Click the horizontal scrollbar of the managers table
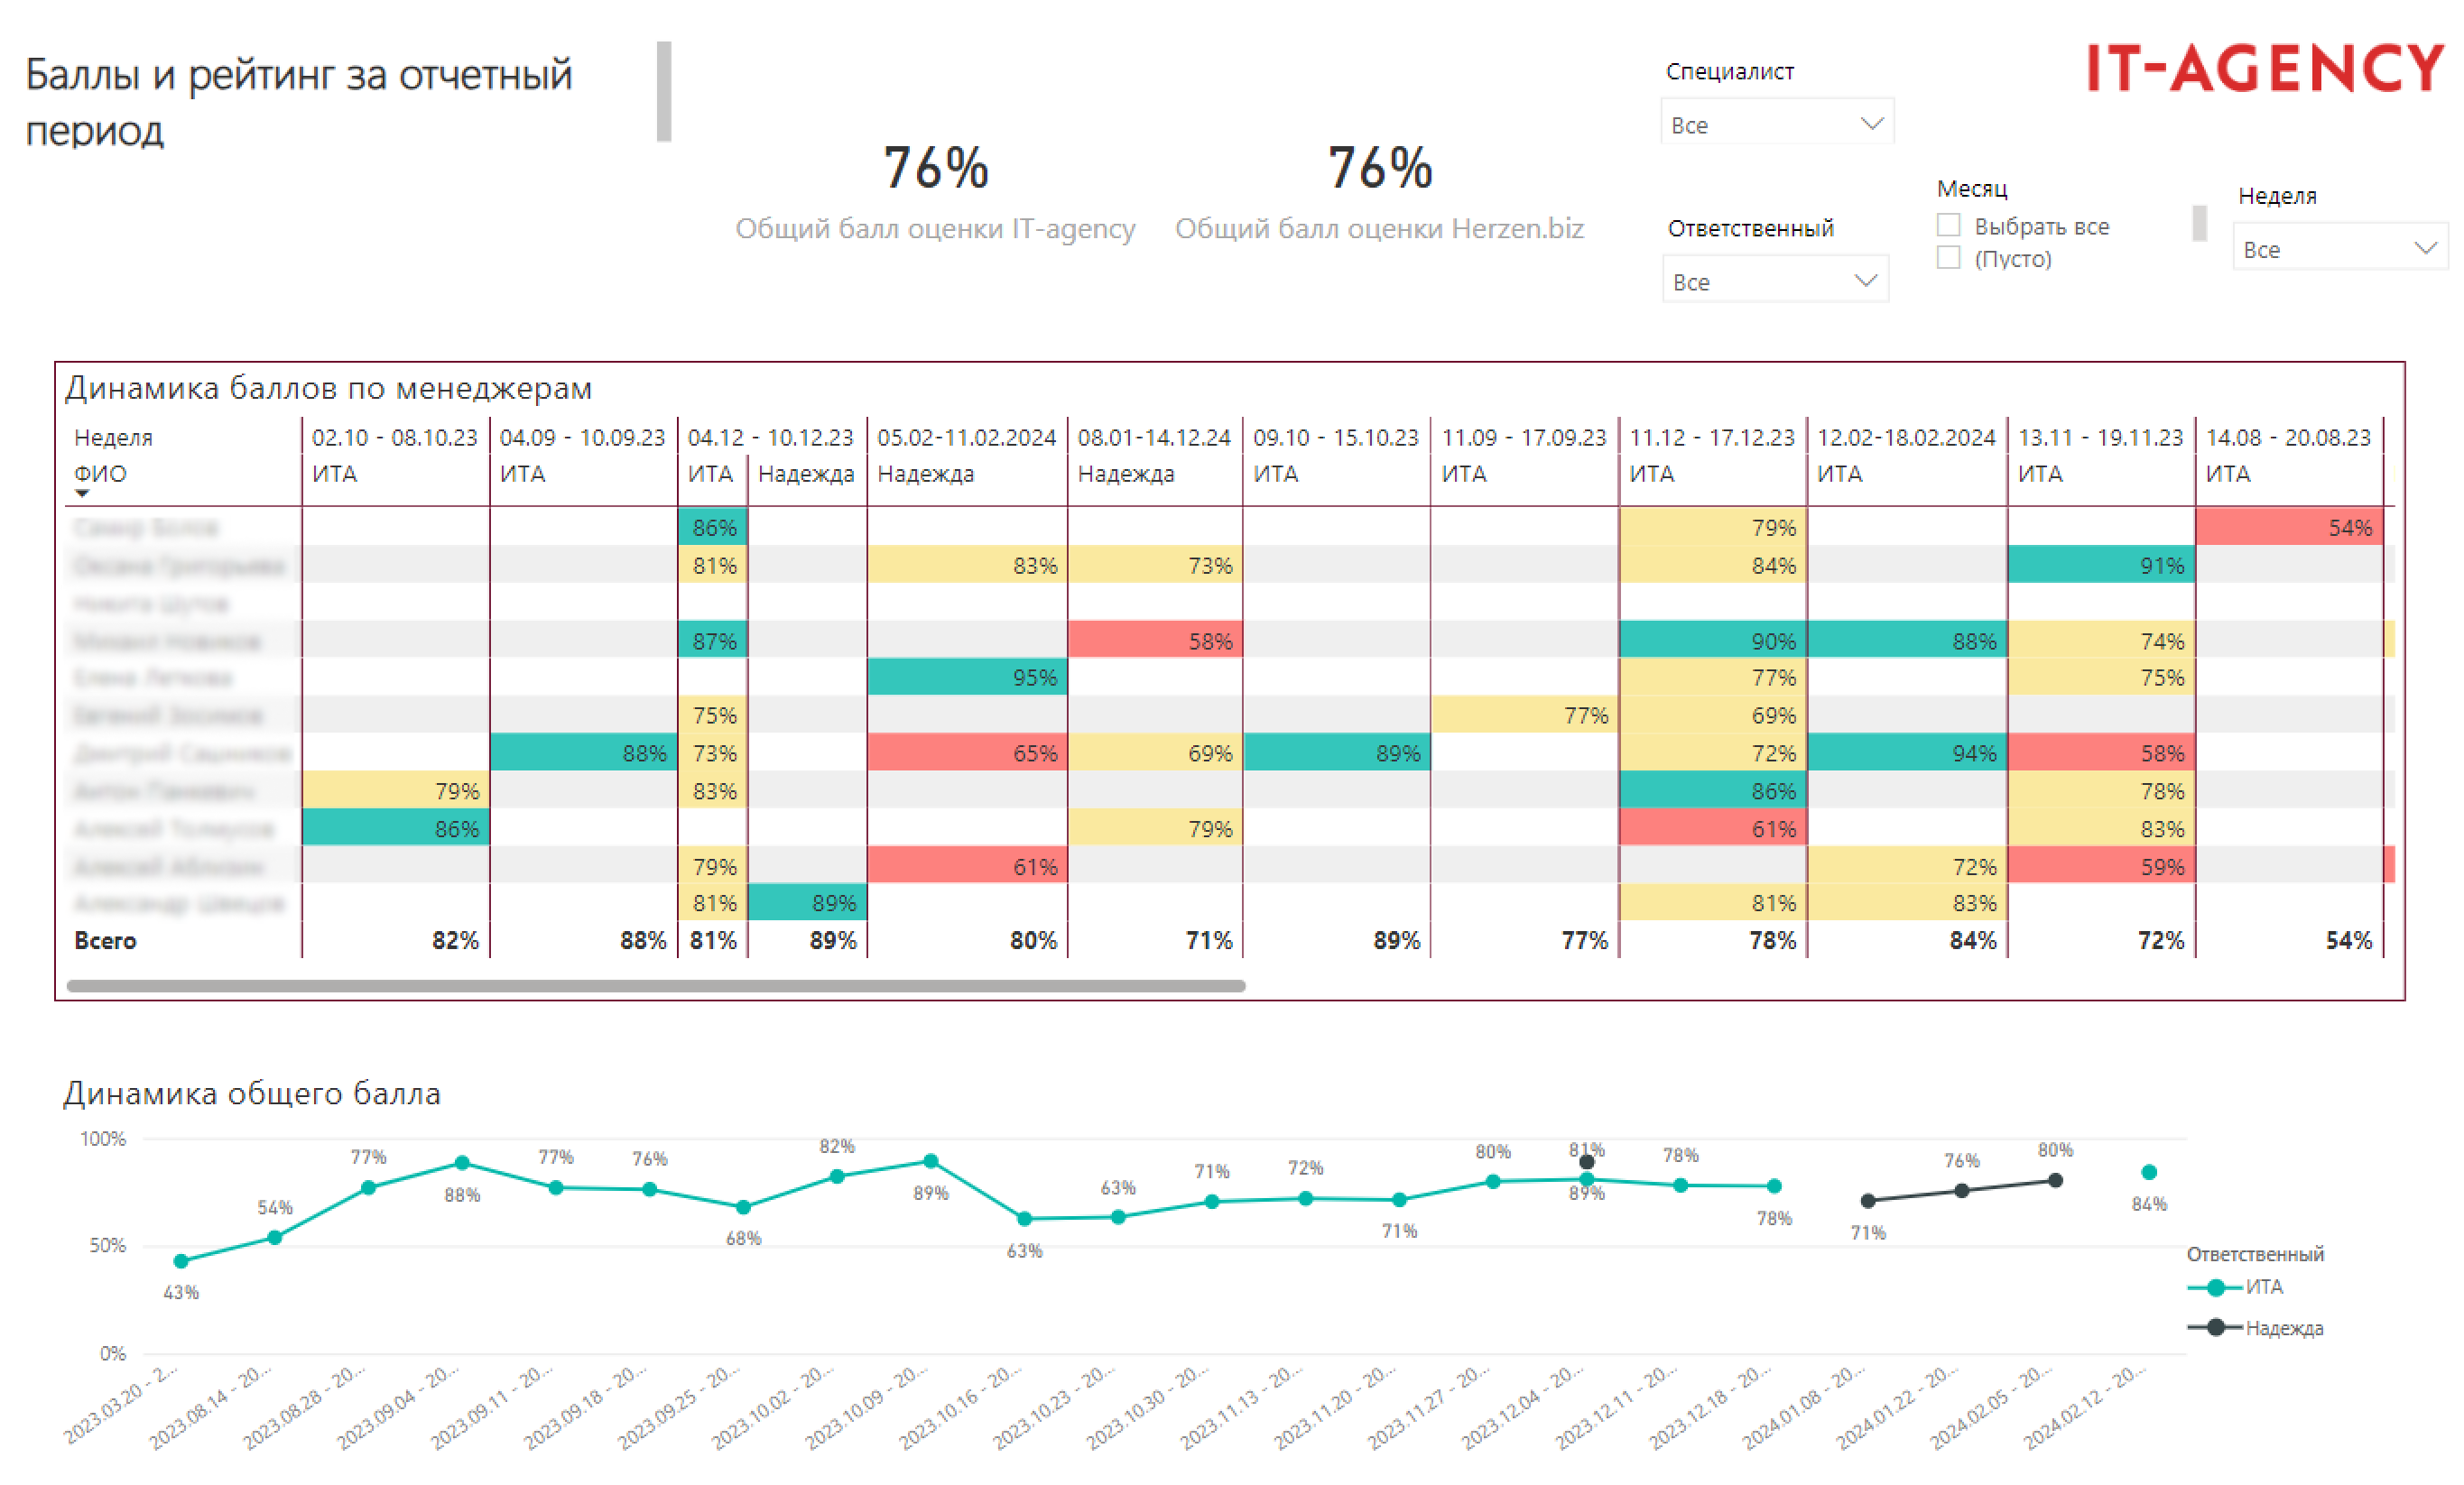 pyautogui.click(x=655, y=985)
